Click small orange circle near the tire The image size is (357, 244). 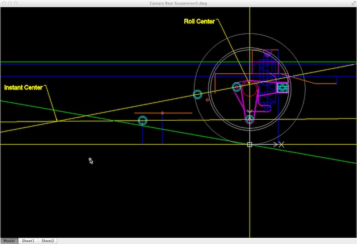(x=208, y=100)
